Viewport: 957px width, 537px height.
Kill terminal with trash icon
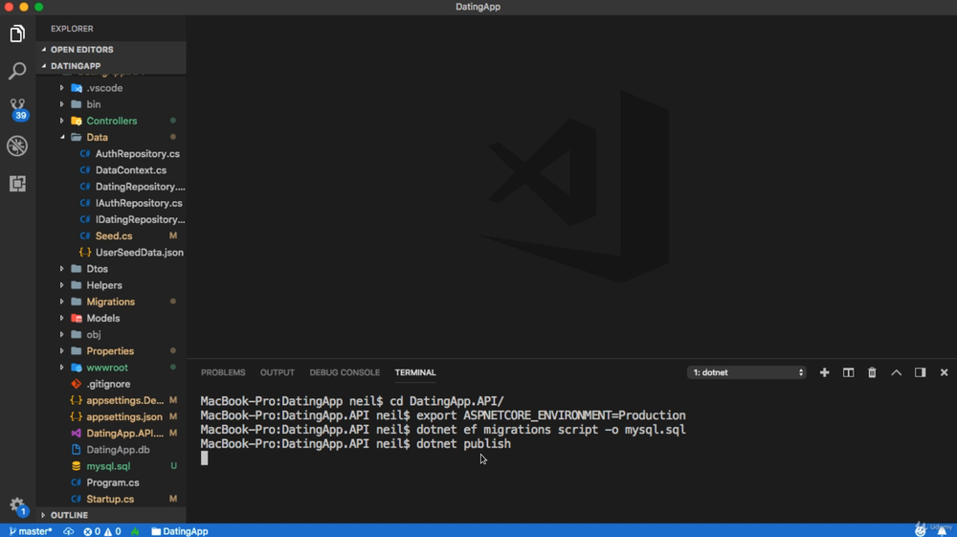tap(872, 372)
